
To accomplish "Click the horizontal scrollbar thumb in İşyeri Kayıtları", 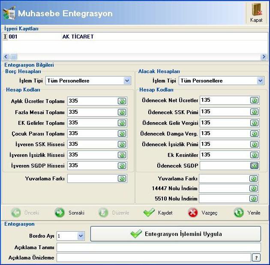I will (x=13, y=56).
